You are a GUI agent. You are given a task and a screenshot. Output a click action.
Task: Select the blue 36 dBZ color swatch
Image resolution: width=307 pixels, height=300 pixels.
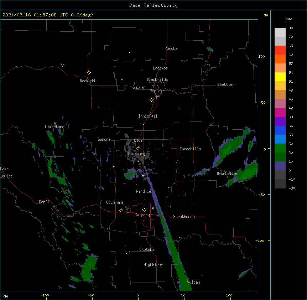pos(280,130)
